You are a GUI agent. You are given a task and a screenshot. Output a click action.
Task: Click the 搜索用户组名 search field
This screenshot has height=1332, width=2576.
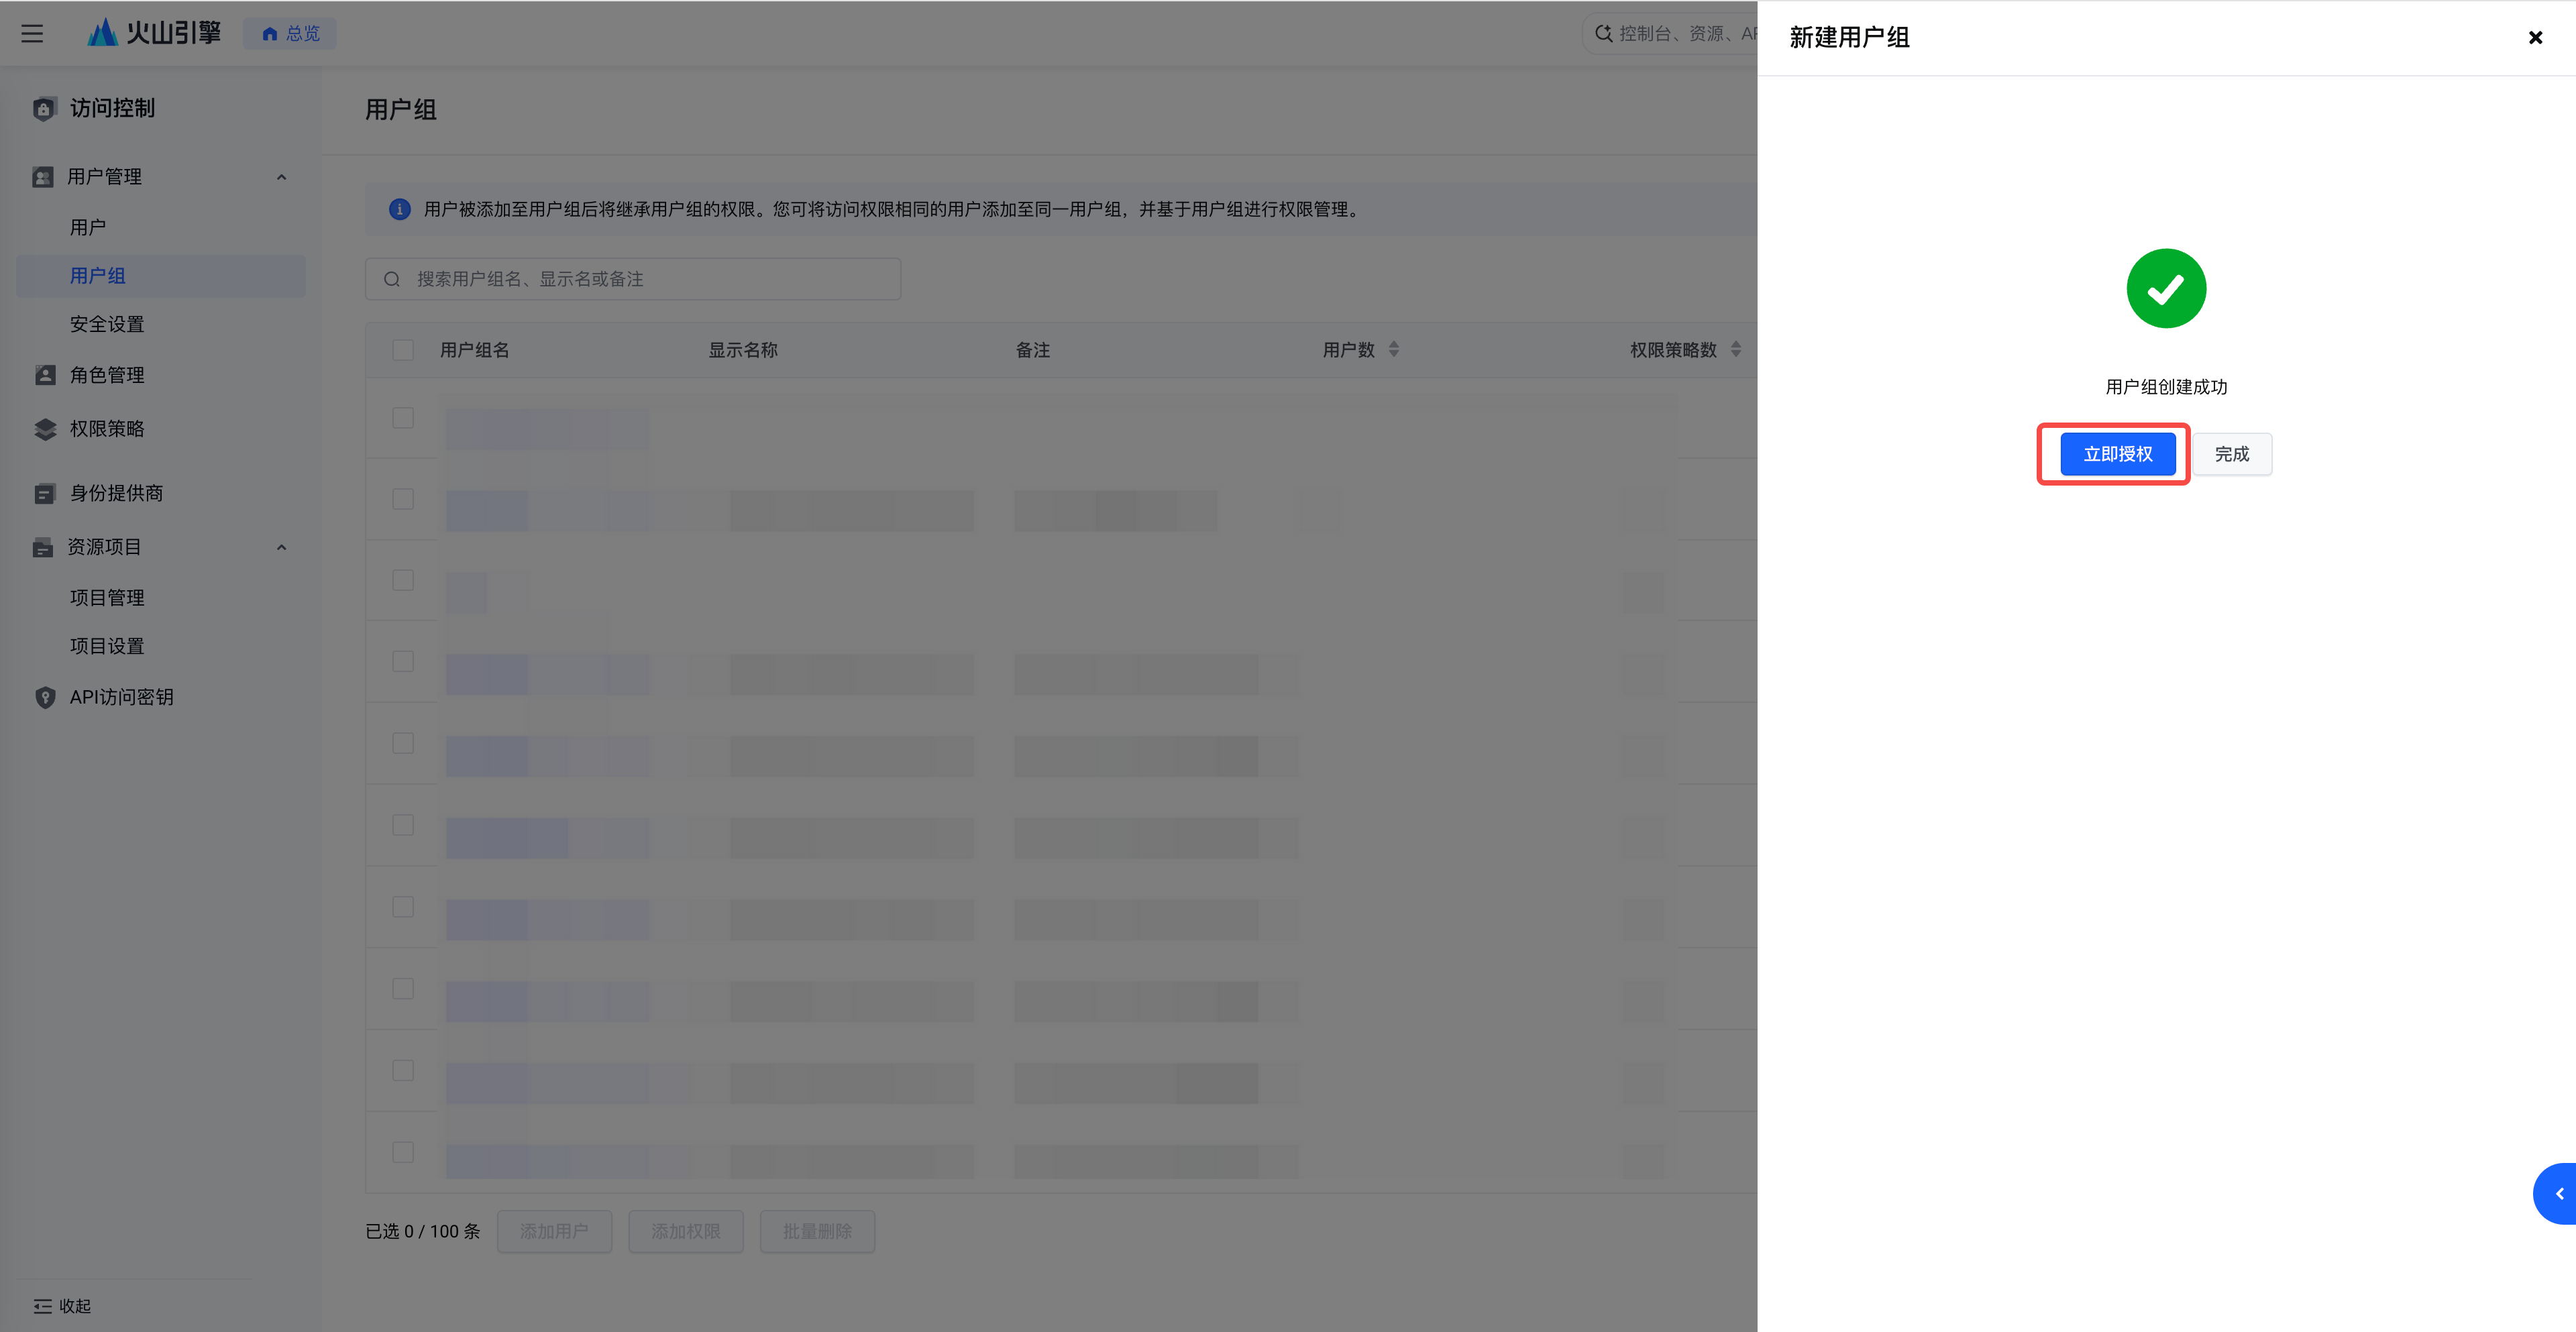[x=633, y=279]
